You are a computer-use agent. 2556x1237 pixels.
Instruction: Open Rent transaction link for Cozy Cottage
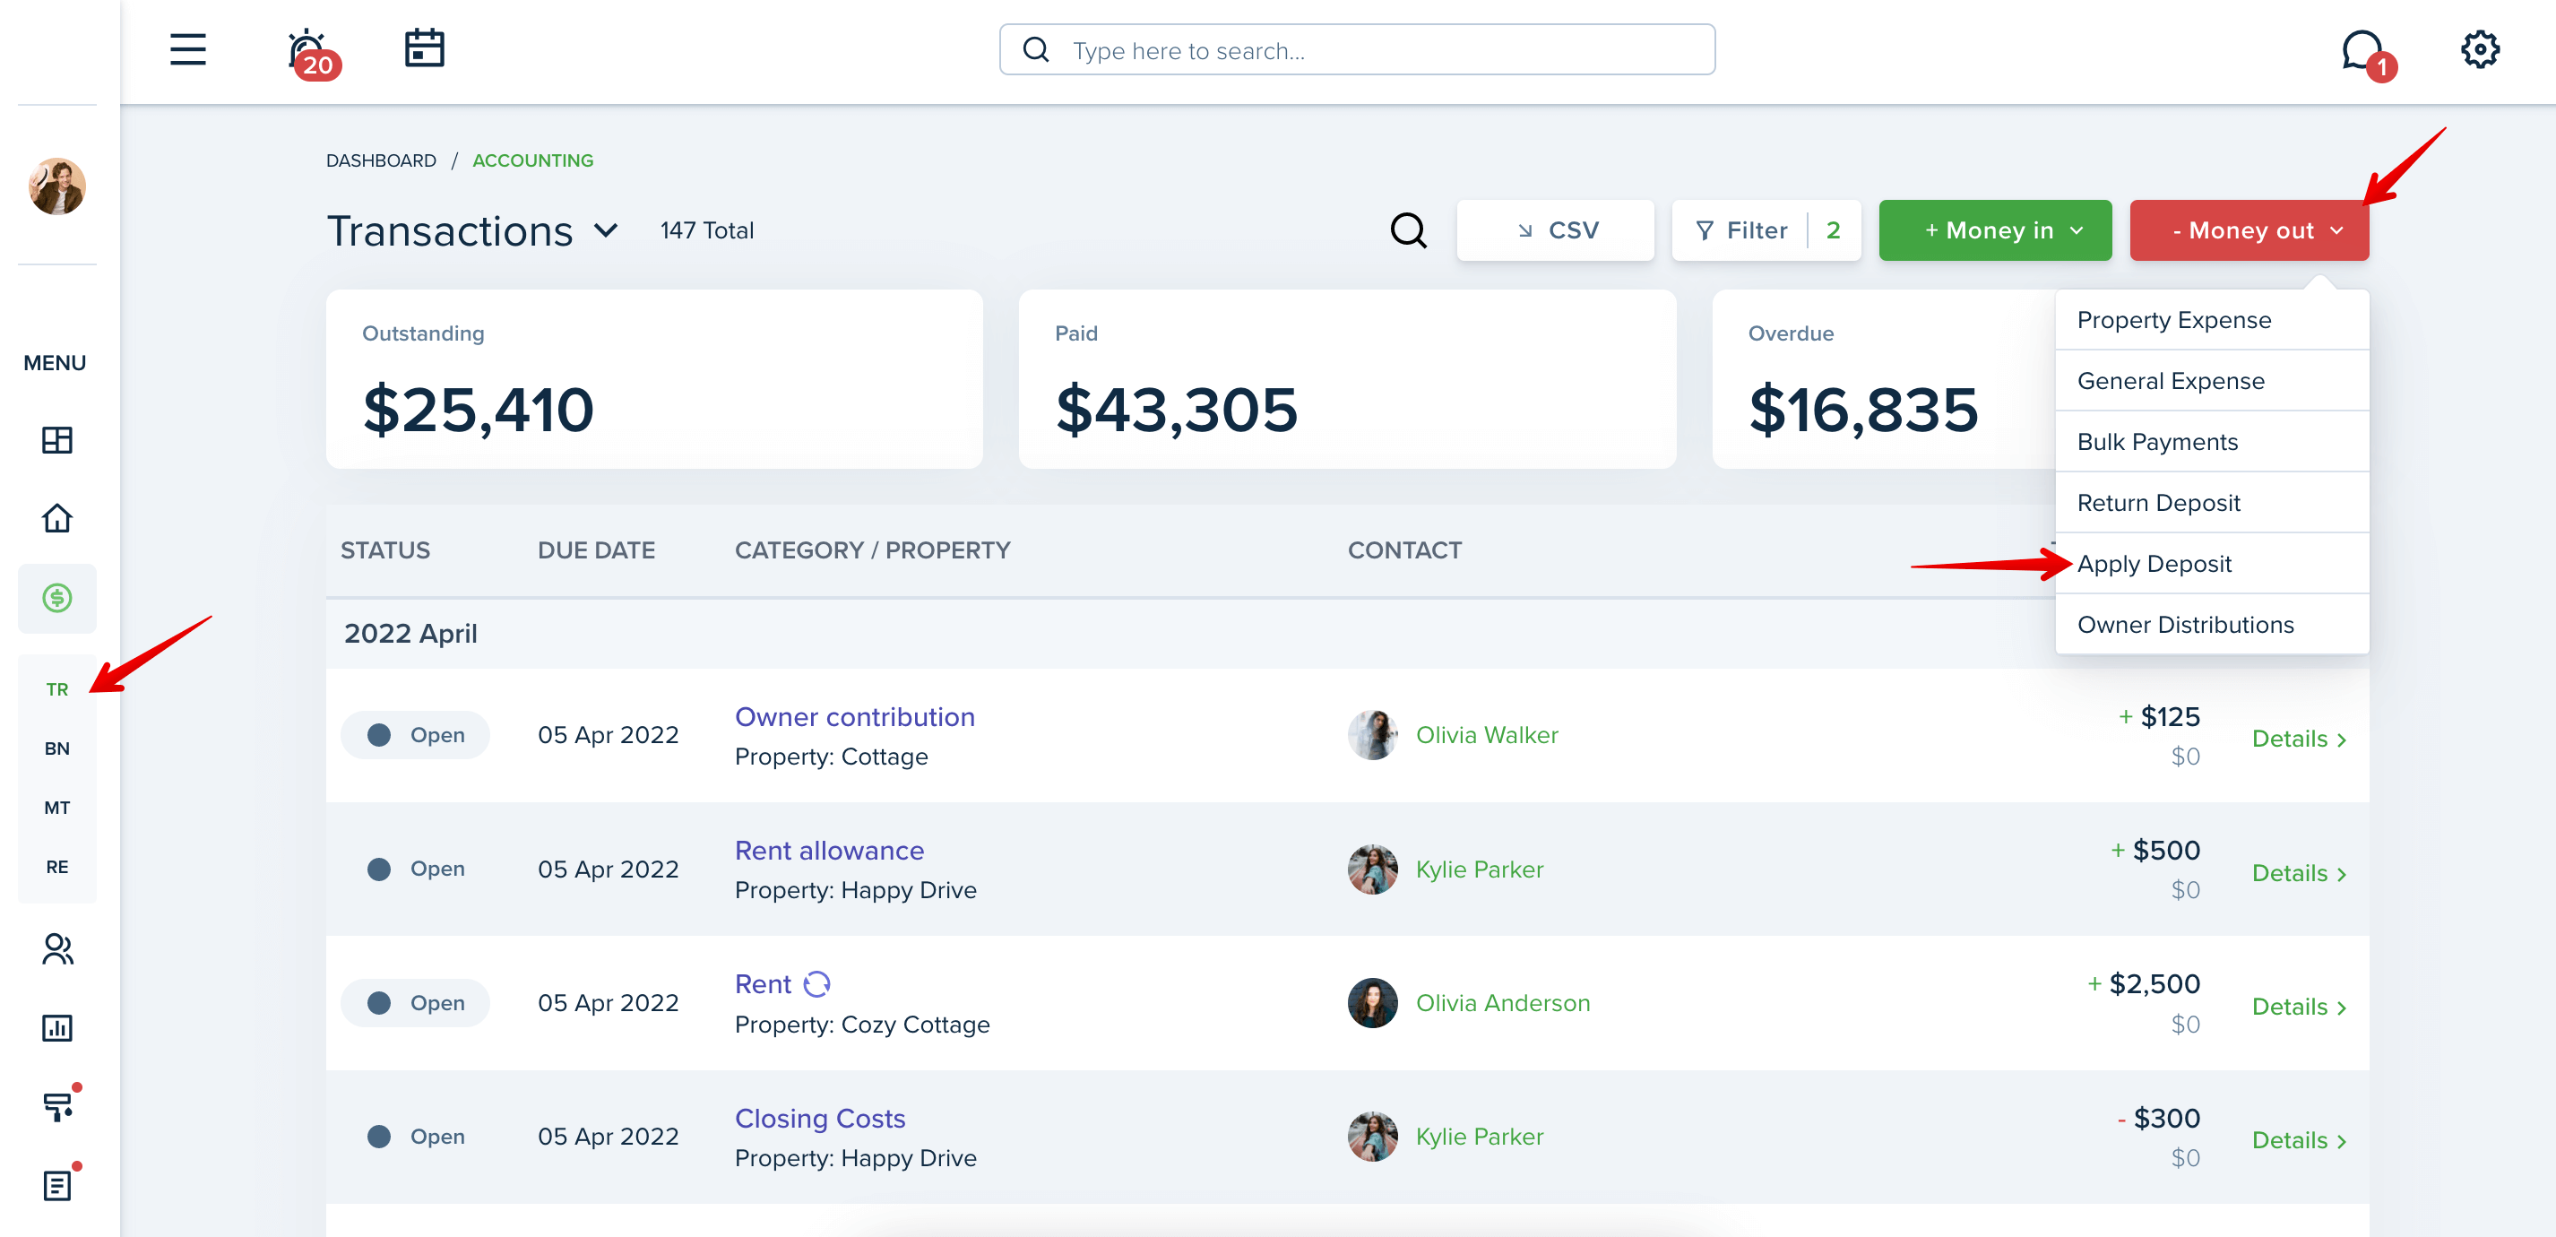coord(762,984)
